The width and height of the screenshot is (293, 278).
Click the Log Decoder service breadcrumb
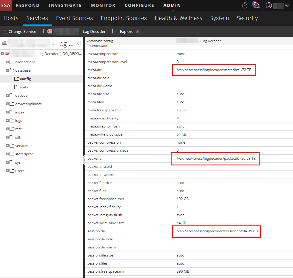click(93, 31)
